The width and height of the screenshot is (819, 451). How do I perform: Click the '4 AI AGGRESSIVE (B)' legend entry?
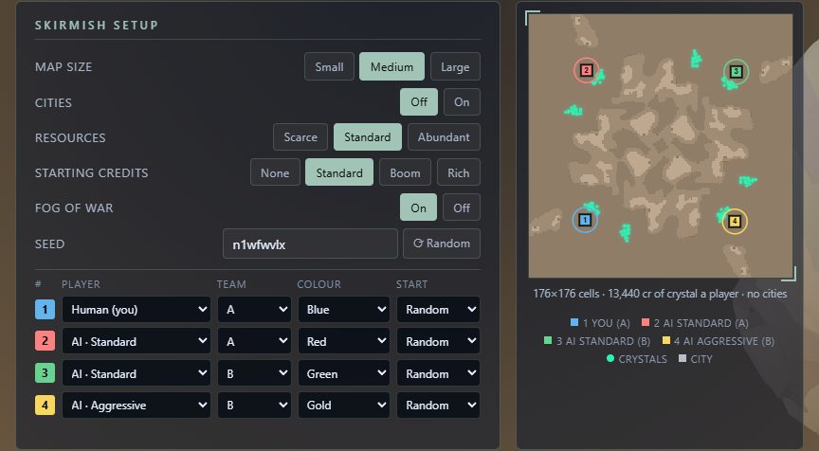coord(719,341)
